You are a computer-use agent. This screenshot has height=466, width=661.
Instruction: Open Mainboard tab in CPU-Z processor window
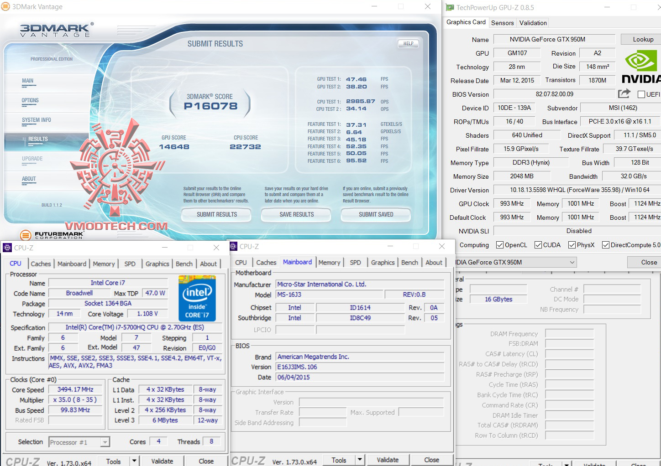coord(72,264)
